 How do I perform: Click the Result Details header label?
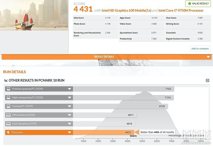104,57
